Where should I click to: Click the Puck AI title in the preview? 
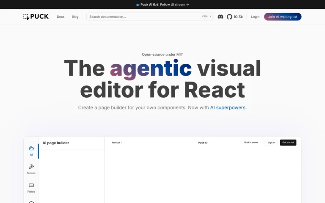(203, 143)
